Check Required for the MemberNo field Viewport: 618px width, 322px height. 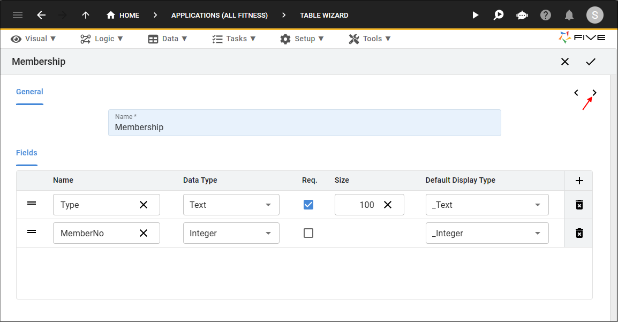tap(308, 233)
